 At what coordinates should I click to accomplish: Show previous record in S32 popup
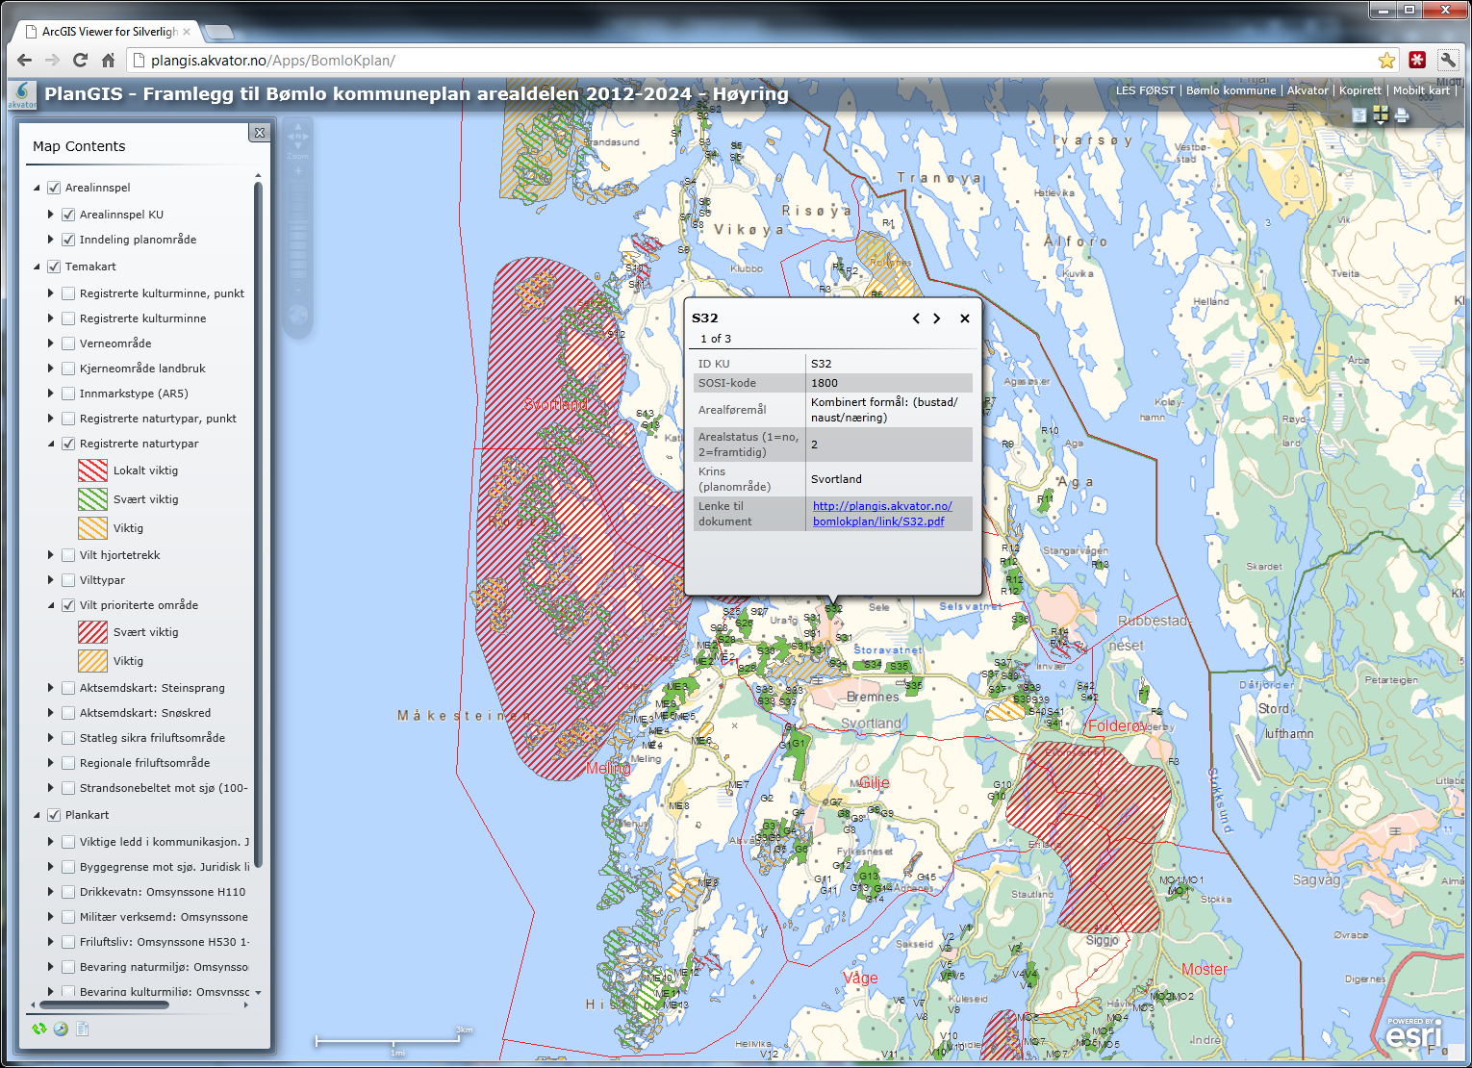pyautogui.click(x=916, y=318)
